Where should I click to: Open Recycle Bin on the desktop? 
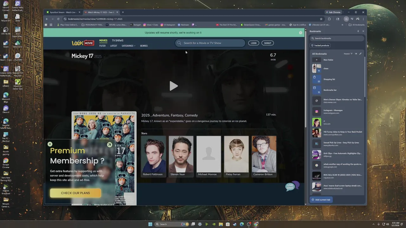(6, 18)
